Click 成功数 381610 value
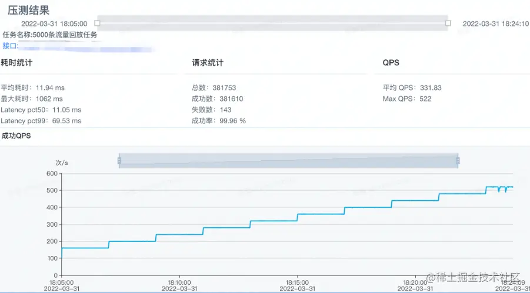 (217, 99)
